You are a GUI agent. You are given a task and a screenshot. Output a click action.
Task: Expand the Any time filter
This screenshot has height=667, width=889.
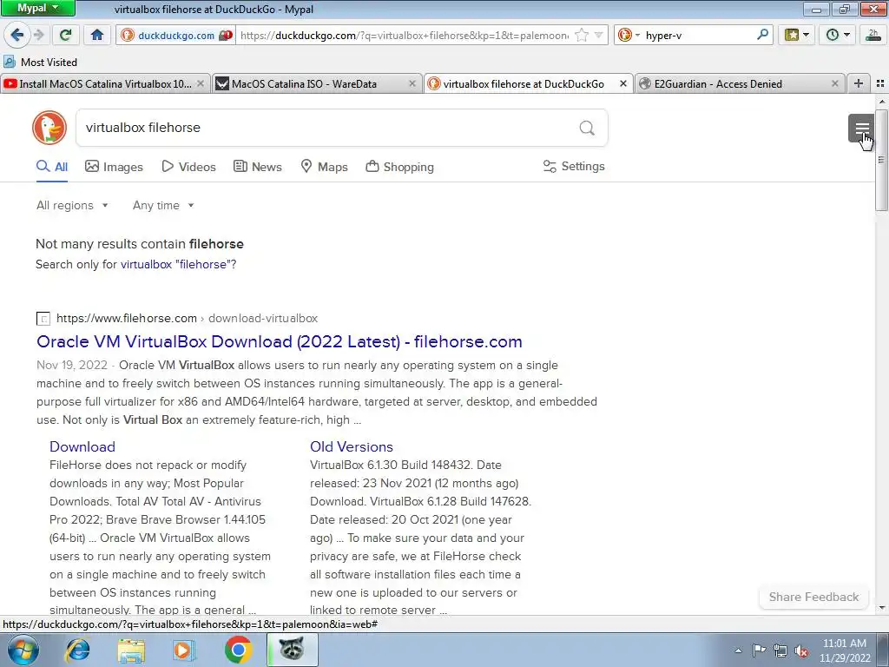click(163, 205)
